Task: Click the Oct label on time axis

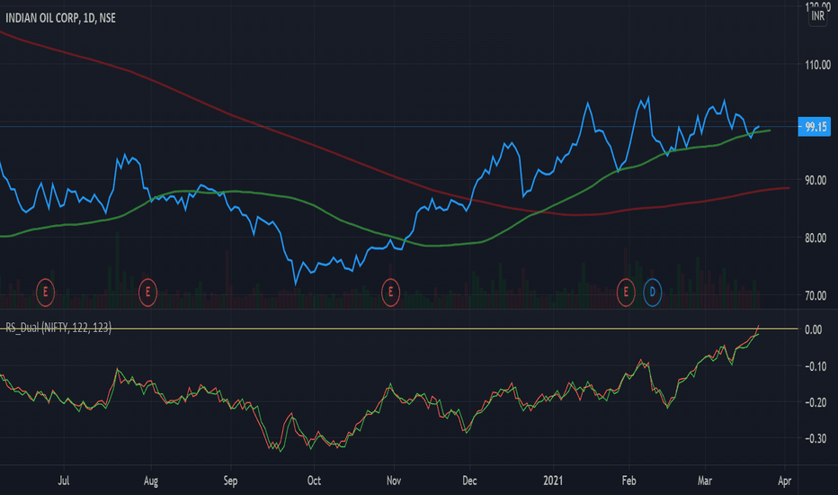Action: point(315,481)
